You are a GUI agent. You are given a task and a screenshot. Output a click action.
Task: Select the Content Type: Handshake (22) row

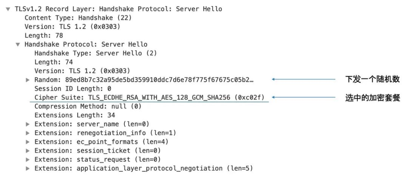point(78,18)
